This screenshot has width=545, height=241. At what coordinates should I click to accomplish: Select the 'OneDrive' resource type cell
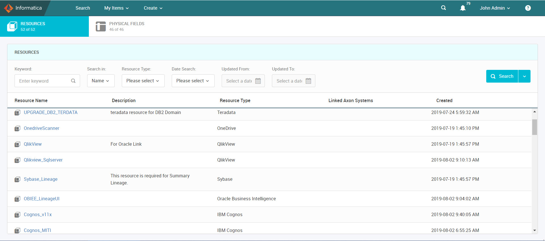tap(227, 128)
